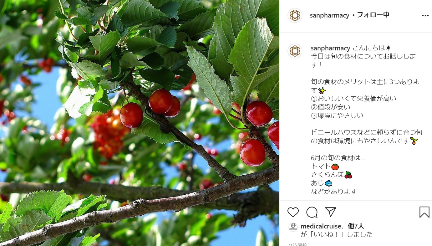The height and width of the screenshot is (246, 432).
Task: Save the post with the bookmark icon
Action: click(x=424, y=212)
